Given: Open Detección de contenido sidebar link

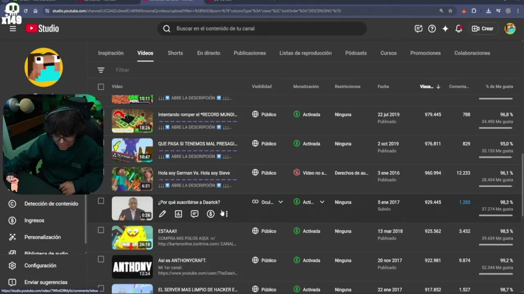Looking at the screenshot, I should (x=51, y=204).
